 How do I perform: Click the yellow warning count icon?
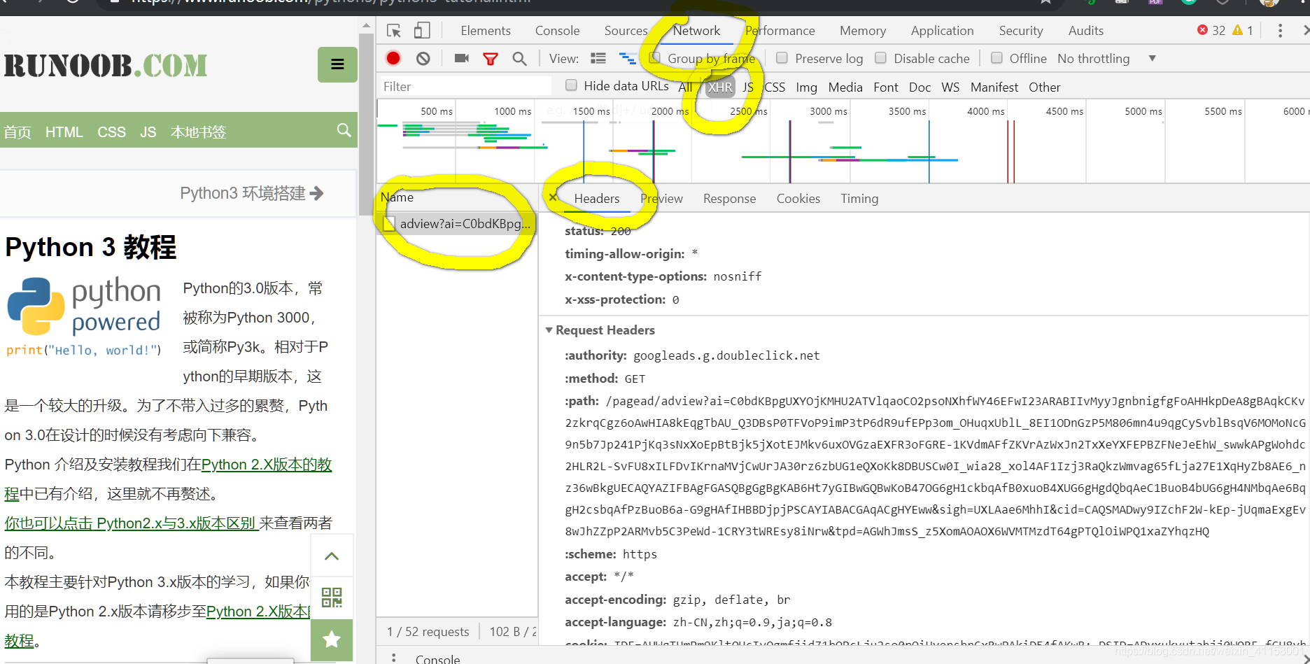click(1237, 30)
